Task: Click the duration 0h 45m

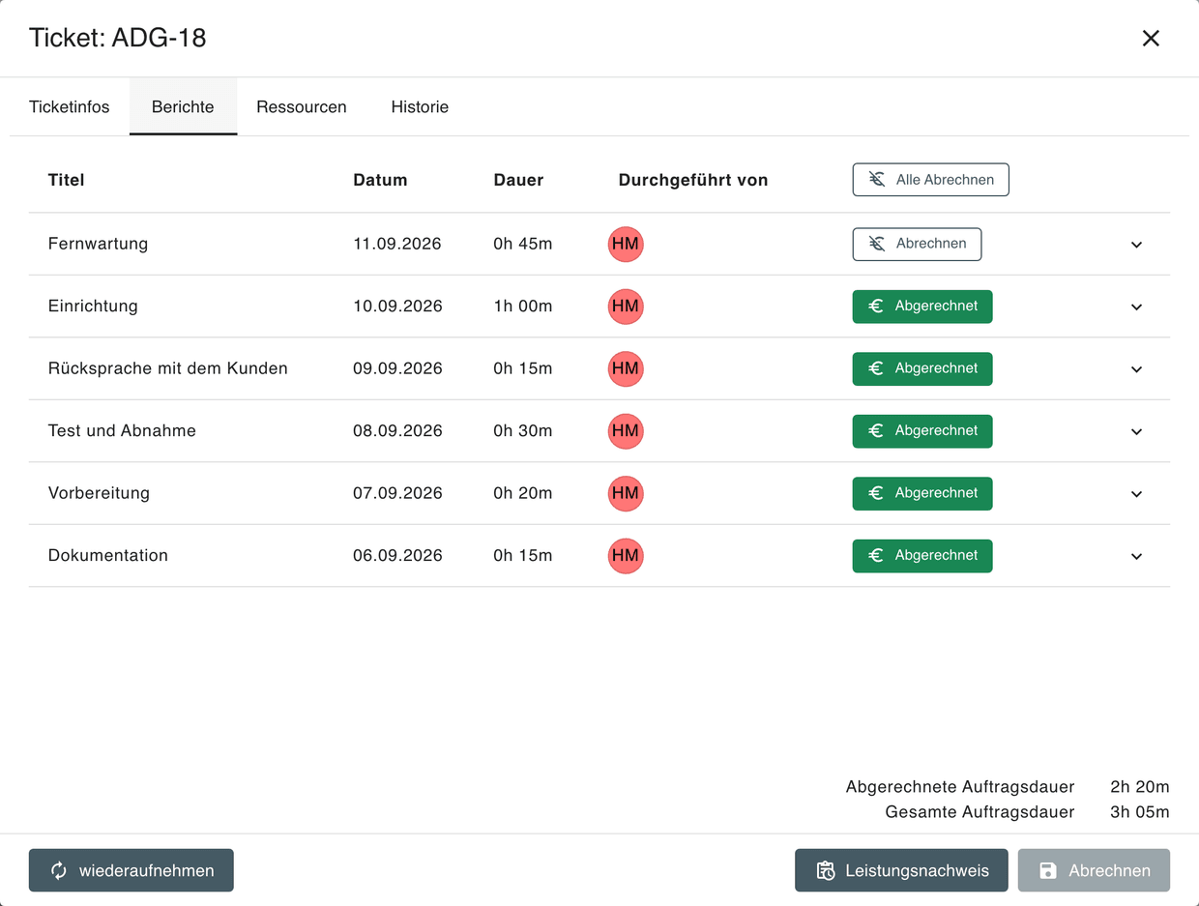Action: (523, 244)
